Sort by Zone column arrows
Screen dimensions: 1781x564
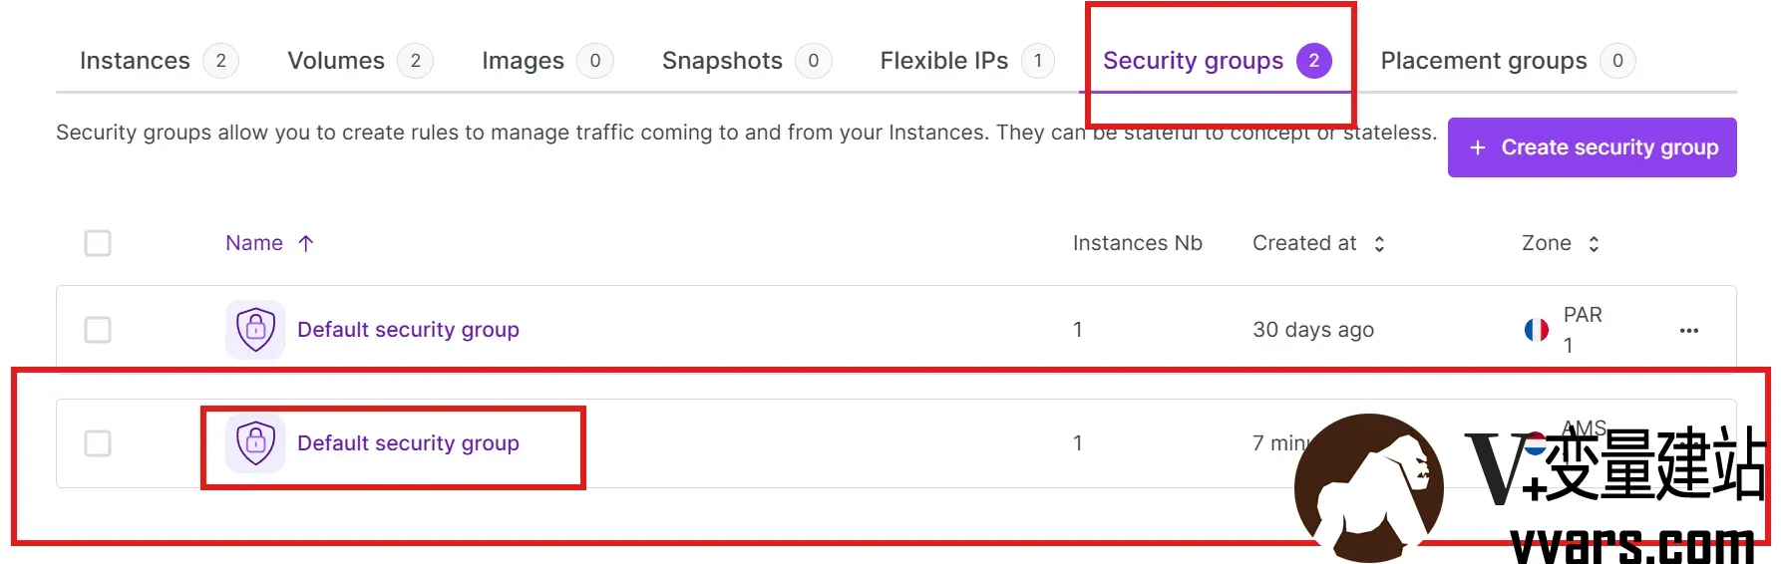[x=1594, y=244]
